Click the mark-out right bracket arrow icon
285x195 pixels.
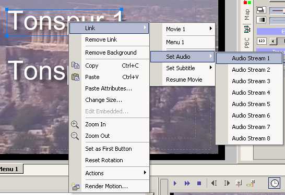pyautogui.click(x=227, y=183)
